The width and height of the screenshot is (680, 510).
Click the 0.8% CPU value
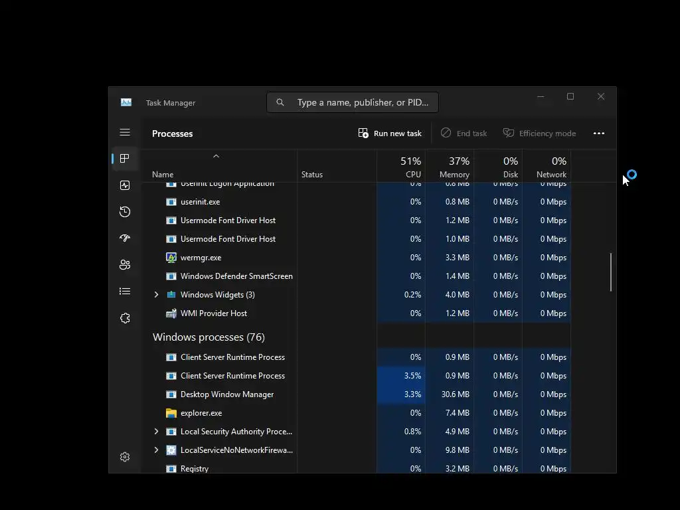(x=412, y=432)
